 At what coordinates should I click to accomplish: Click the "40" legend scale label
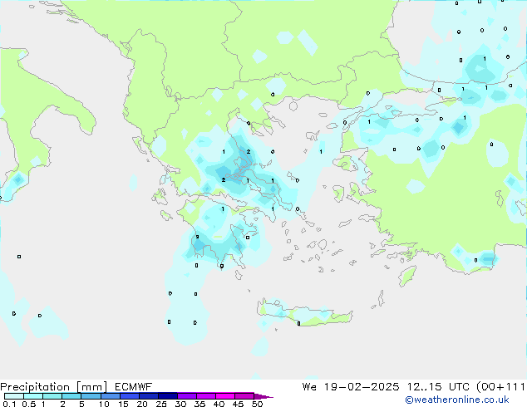[219, 404]
